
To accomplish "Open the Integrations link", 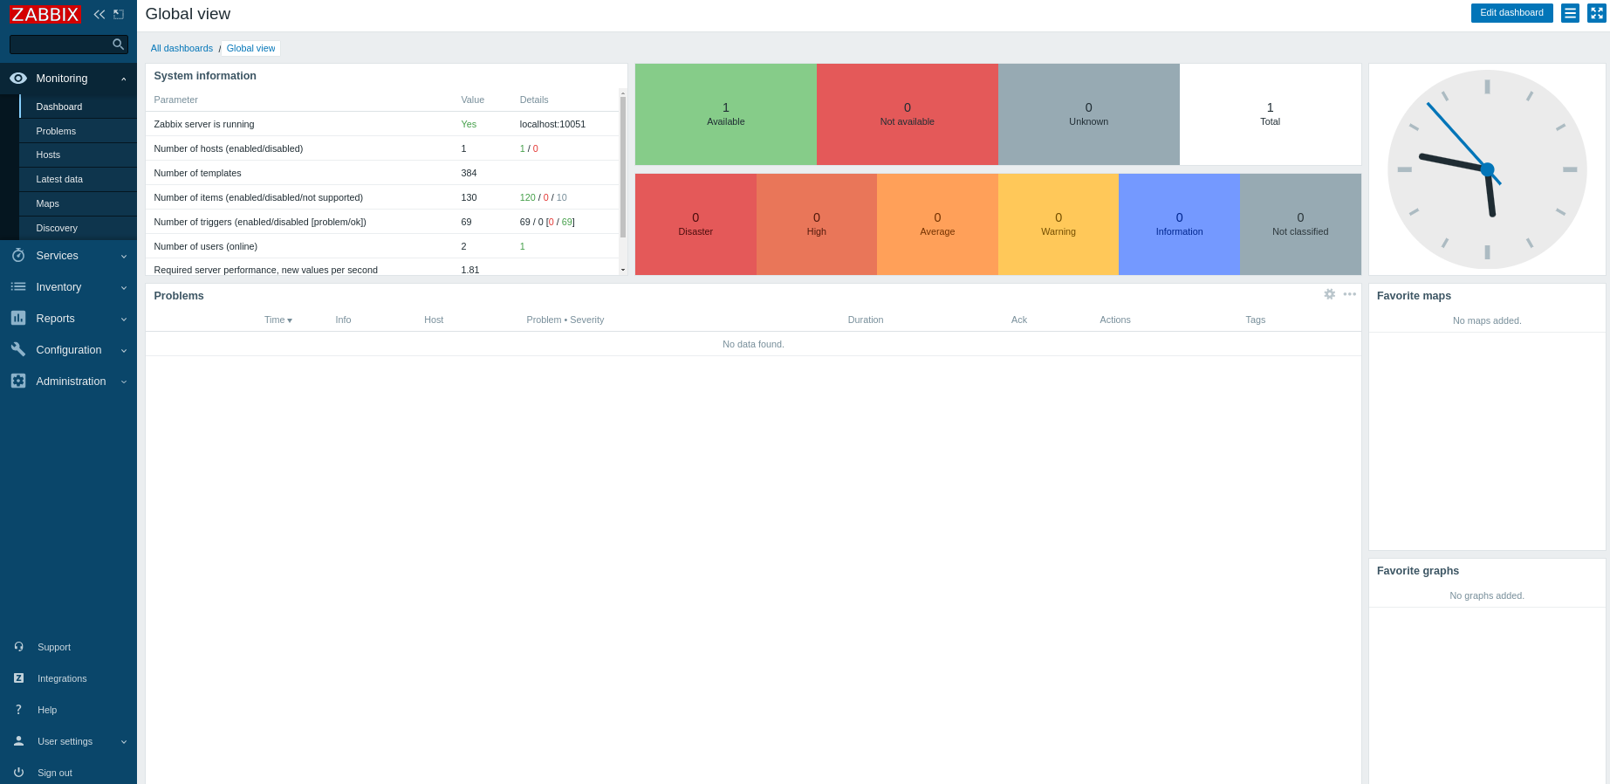I will tap(62, 678).
